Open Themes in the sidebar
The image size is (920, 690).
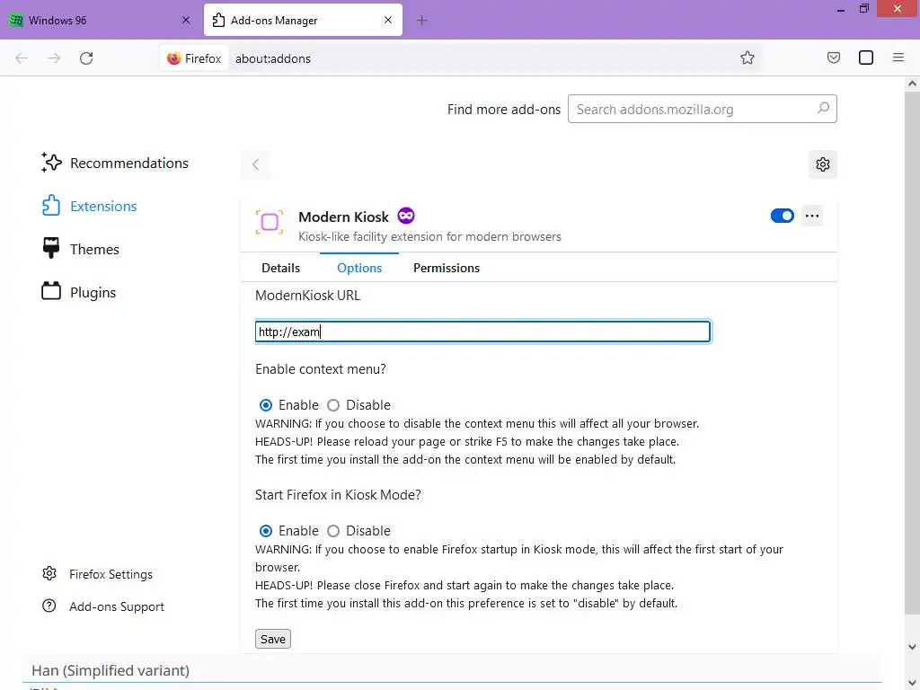tap(80, 249)
